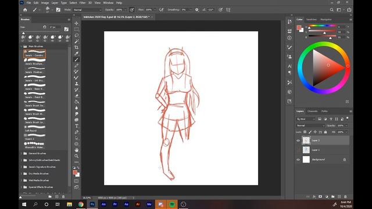
Task: Toggle Lock Transparent Pixels in Layers
Action: [305, 132]
